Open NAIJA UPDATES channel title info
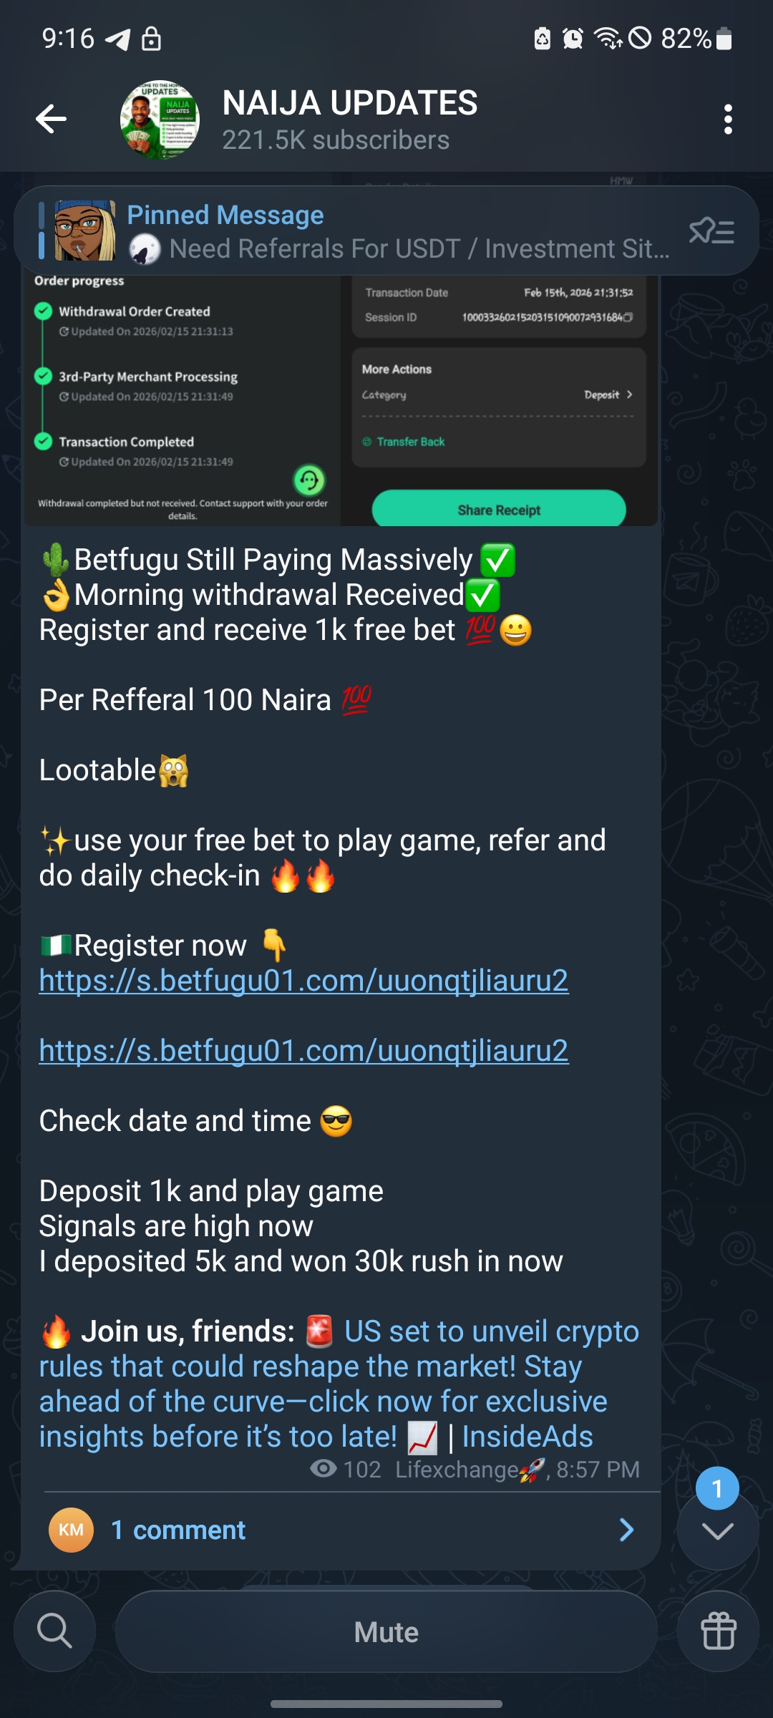Screen dimensions: 773x1718 click(350, 104)
